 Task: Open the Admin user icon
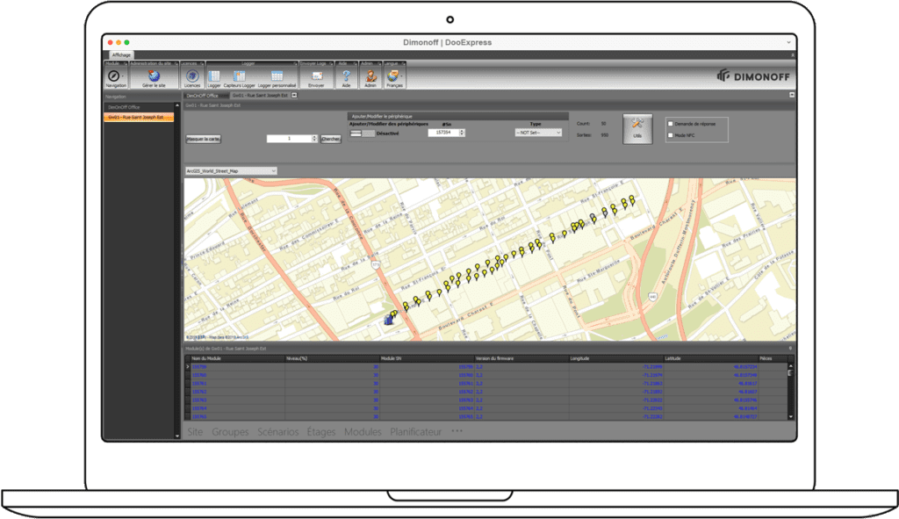pos(370,76)
